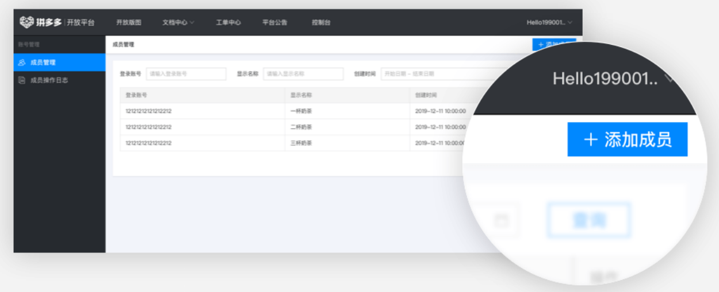Open the 开放版图 navigation item
This screenshot has height=292, width=719.
(128, 23)
